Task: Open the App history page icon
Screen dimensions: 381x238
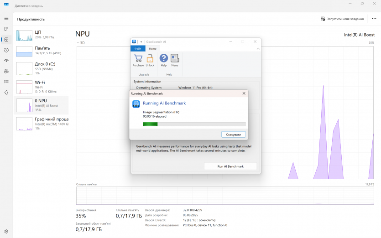Action: pyautogui.click(x=6, y=50)
